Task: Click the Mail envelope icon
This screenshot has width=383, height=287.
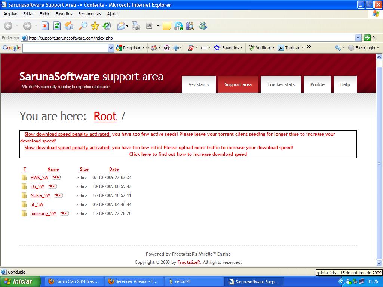Action: pyautogui.click(x=121, y=26)
